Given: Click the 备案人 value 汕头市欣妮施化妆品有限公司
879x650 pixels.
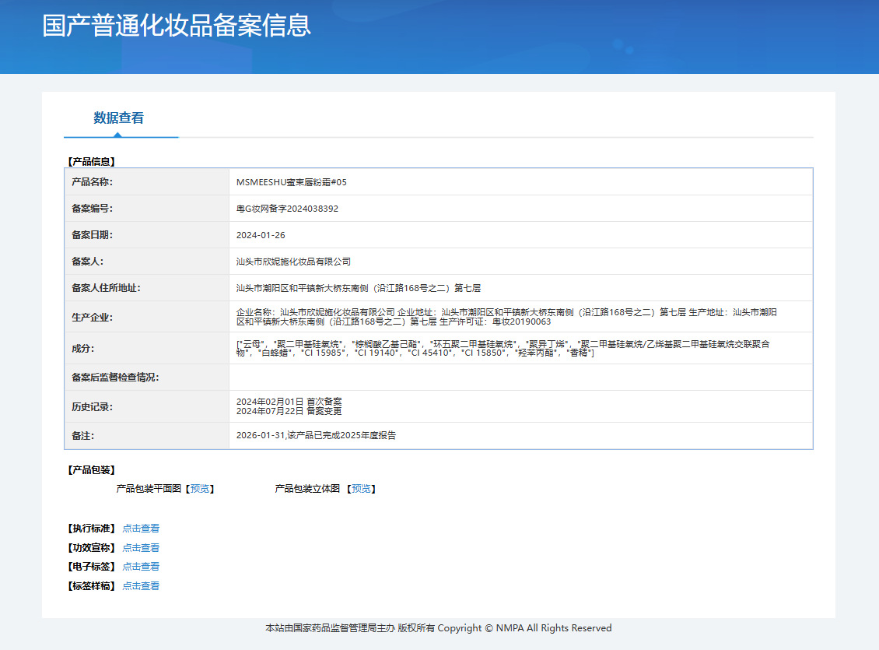Looking at the screenshot, I should coord(293,262).
